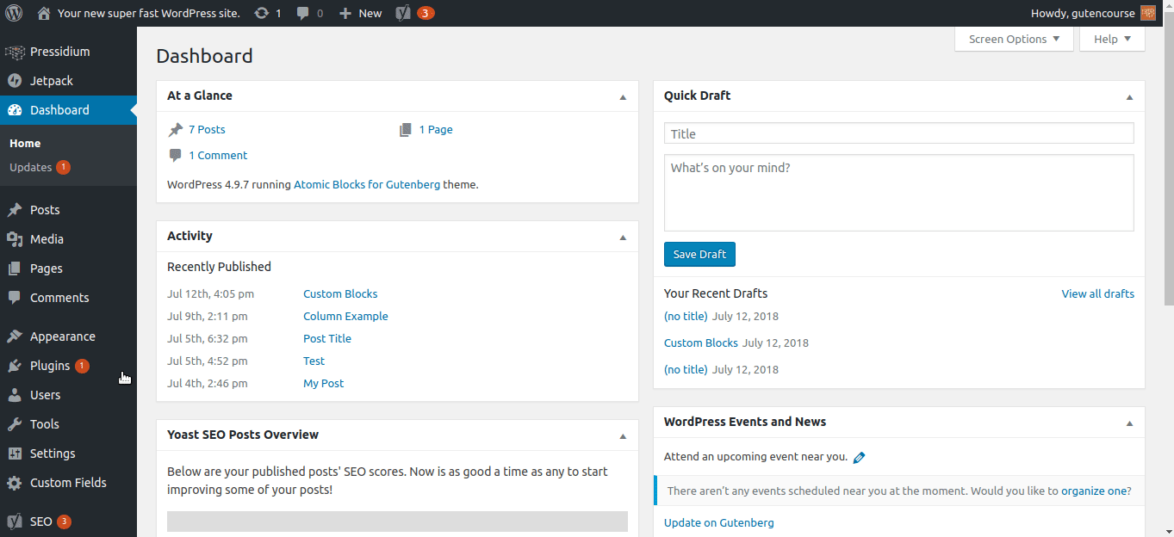Open the Pages menu label
The height and width of the screenshot is (537, 1174).
pyautogui.click(x=47, y=268)
